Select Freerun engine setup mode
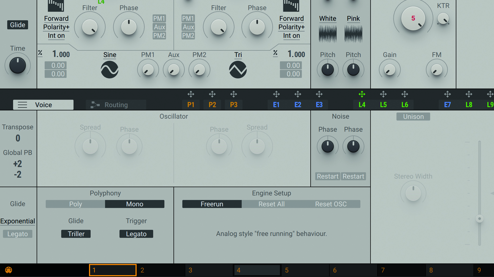 point(212,204)
